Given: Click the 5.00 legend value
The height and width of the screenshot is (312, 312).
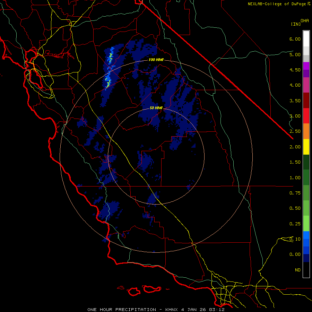Looking at the screenshot, I should click(x=295, y=54).
